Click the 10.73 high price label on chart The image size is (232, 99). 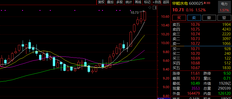coord(134,13)
